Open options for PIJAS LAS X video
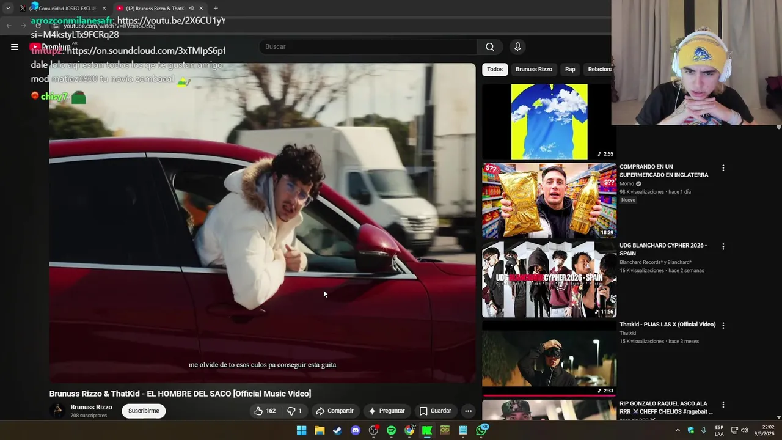Viewport: 782px width, 440px height. [723, 325]
